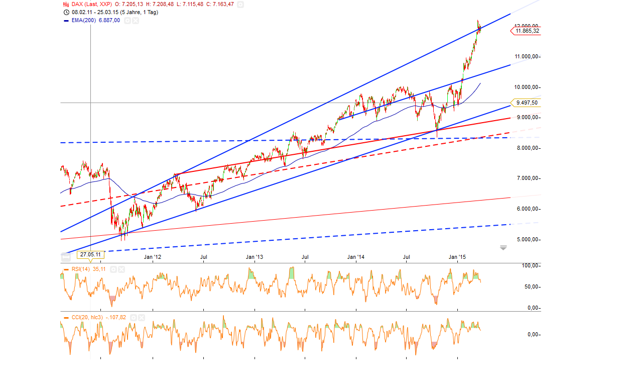
Task: Click the orange CCI line color swatch
Action: [x=66, y=318]
